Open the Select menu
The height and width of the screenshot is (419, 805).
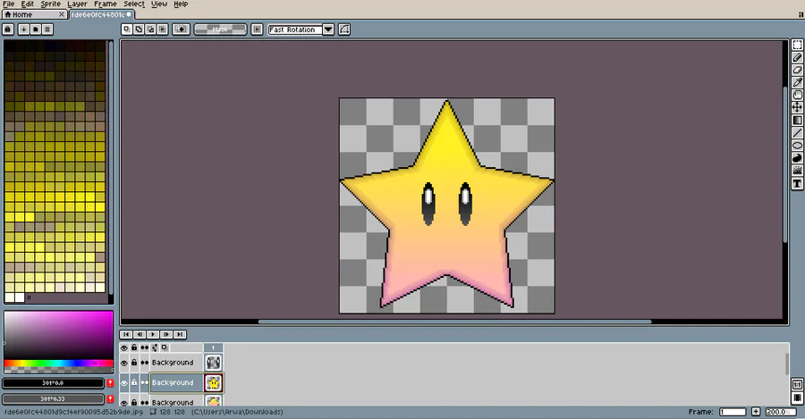tap(134, 4)
